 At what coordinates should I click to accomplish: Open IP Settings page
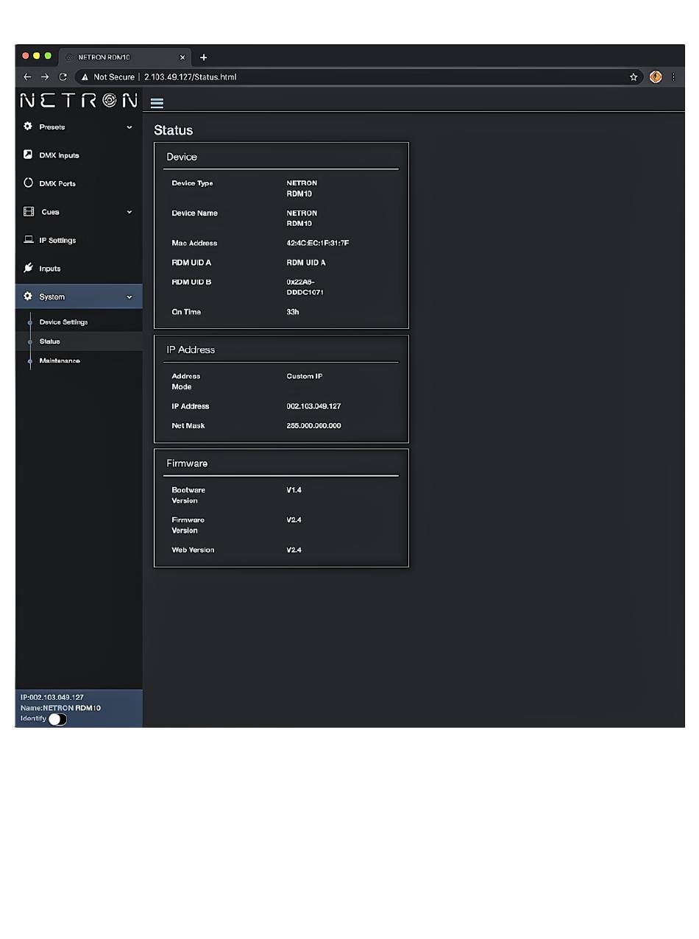[x=79, y=240]
